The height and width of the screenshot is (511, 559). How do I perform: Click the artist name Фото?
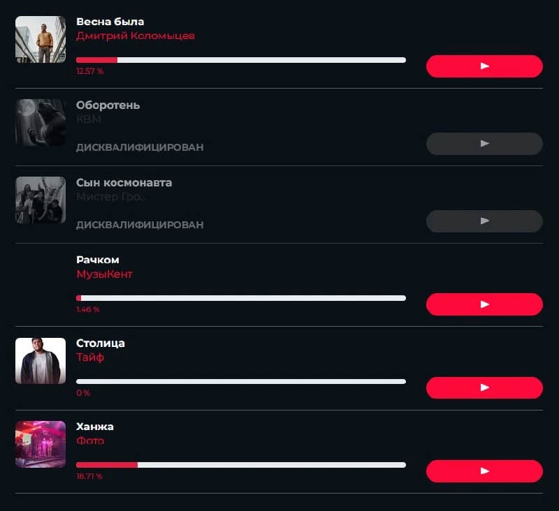(90, 441)
